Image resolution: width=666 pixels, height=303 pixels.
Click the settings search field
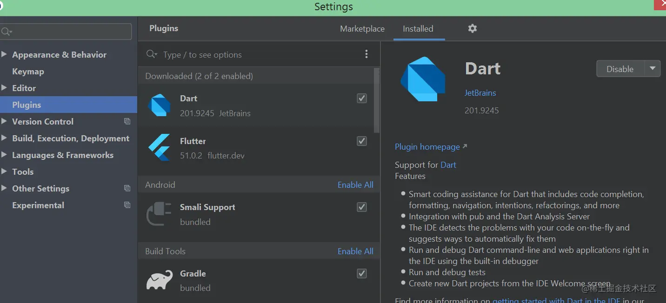pos(66,32)
